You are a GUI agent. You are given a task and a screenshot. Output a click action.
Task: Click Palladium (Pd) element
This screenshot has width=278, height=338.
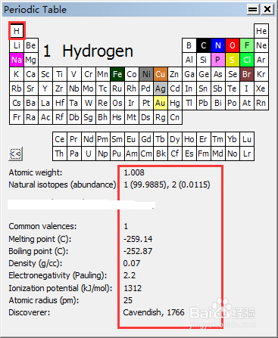146,88
